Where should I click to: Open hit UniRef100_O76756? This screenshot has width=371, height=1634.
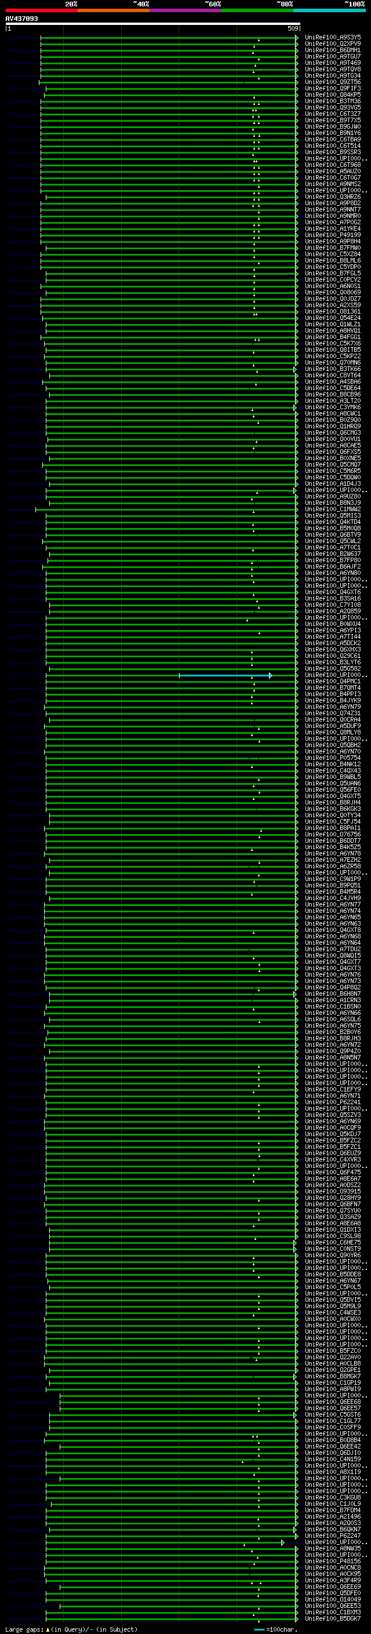[333, 835]
